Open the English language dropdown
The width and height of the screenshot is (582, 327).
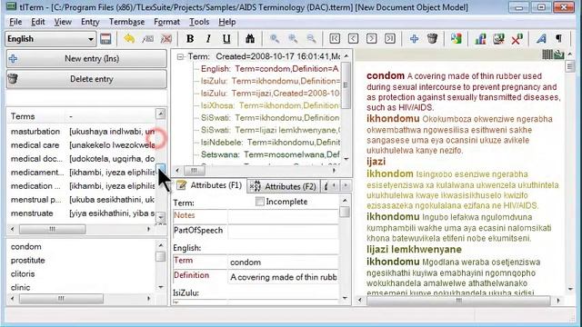point(51,39)
